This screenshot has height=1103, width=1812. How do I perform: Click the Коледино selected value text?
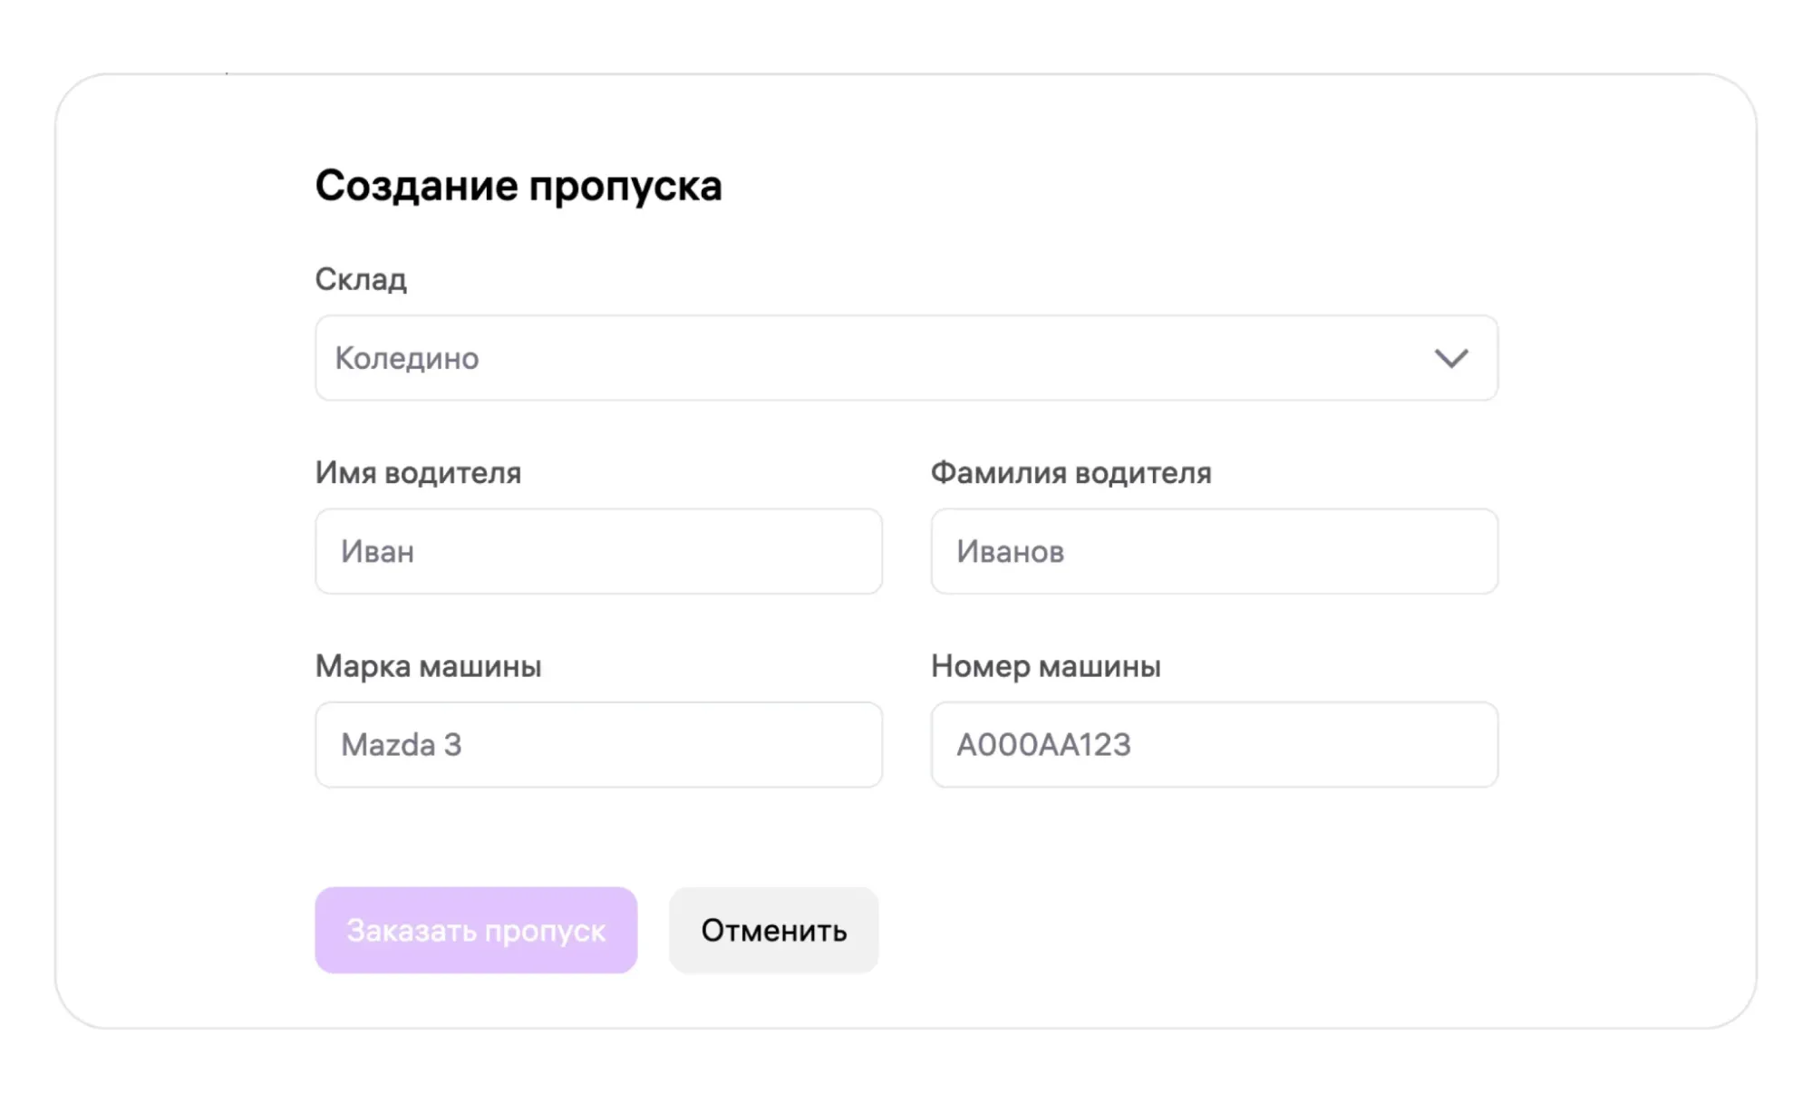(407, 358)
